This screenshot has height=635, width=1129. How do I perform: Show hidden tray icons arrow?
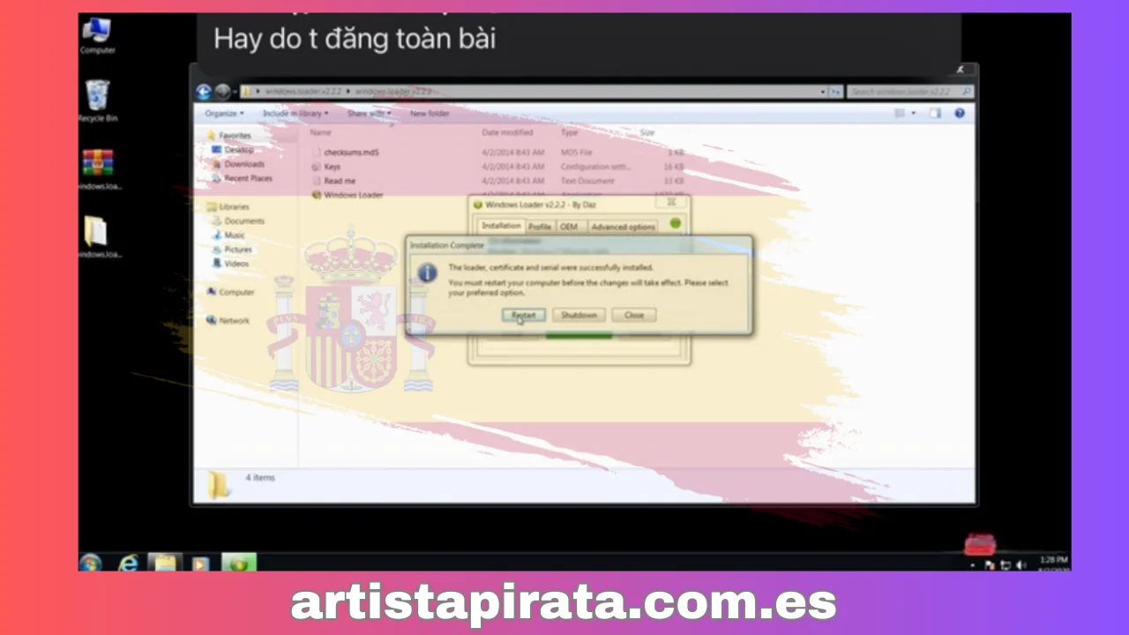(974, 564)
